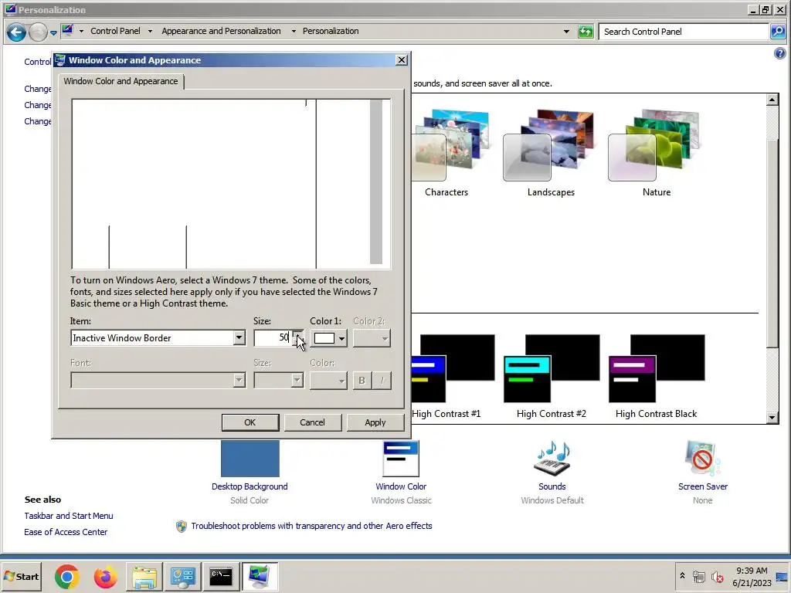Click in the Search Control Panel box
Viewport: 791px width, 593px height.
tap(684, 32)
